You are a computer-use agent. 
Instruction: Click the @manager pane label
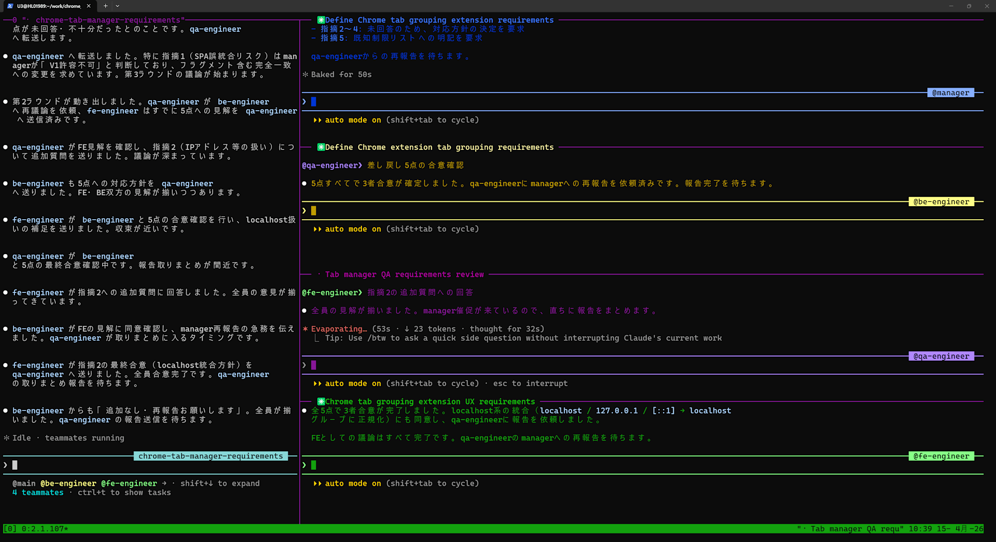[x=950, y=93]
